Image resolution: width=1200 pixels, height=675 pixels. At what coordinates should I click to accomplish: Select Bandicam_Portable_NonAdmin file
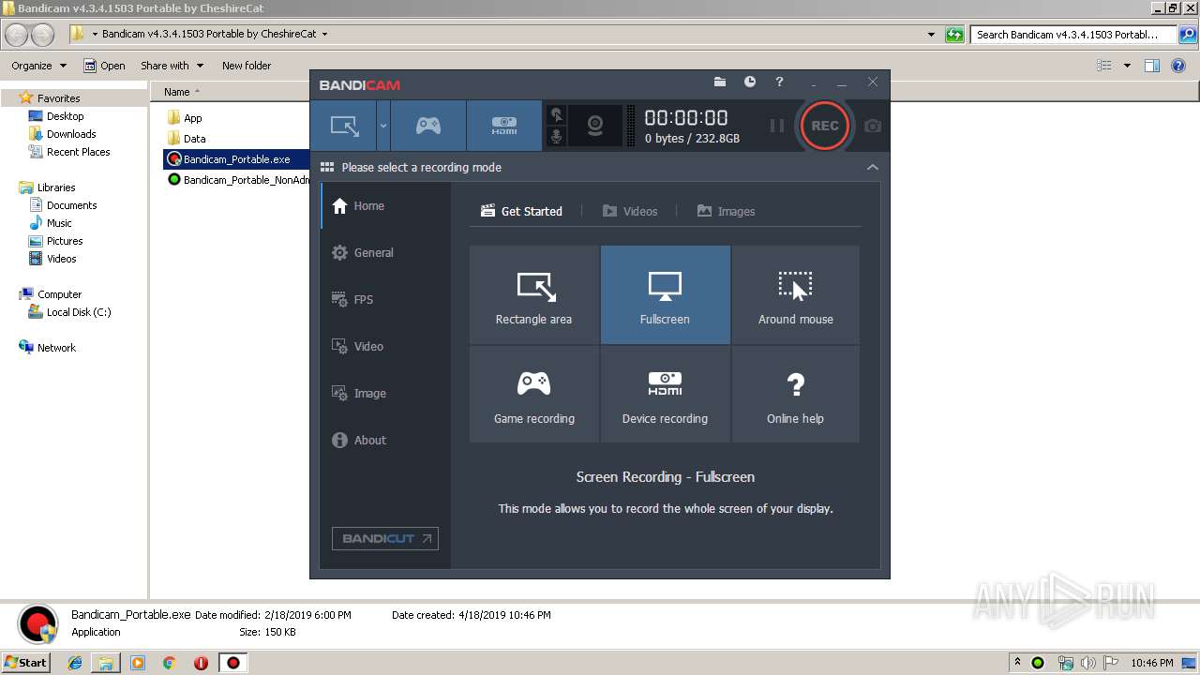(x=238, y=180)
